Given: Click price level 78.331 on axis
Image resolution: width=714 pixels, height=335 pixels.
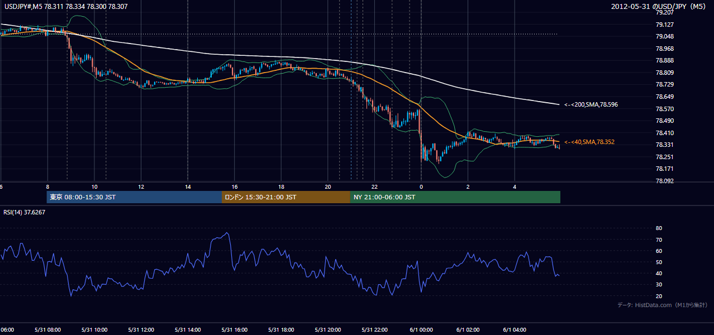Looking at the screenshot, I should 664,145.
